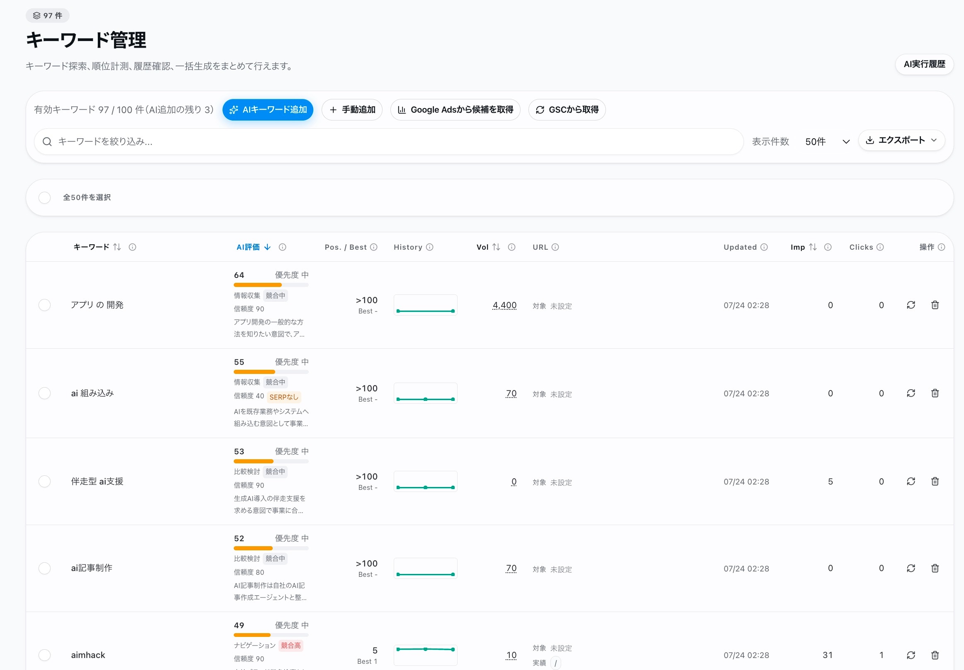964x670 pixels.
Task: Show info for 操作 column
Action: (941, 247)
